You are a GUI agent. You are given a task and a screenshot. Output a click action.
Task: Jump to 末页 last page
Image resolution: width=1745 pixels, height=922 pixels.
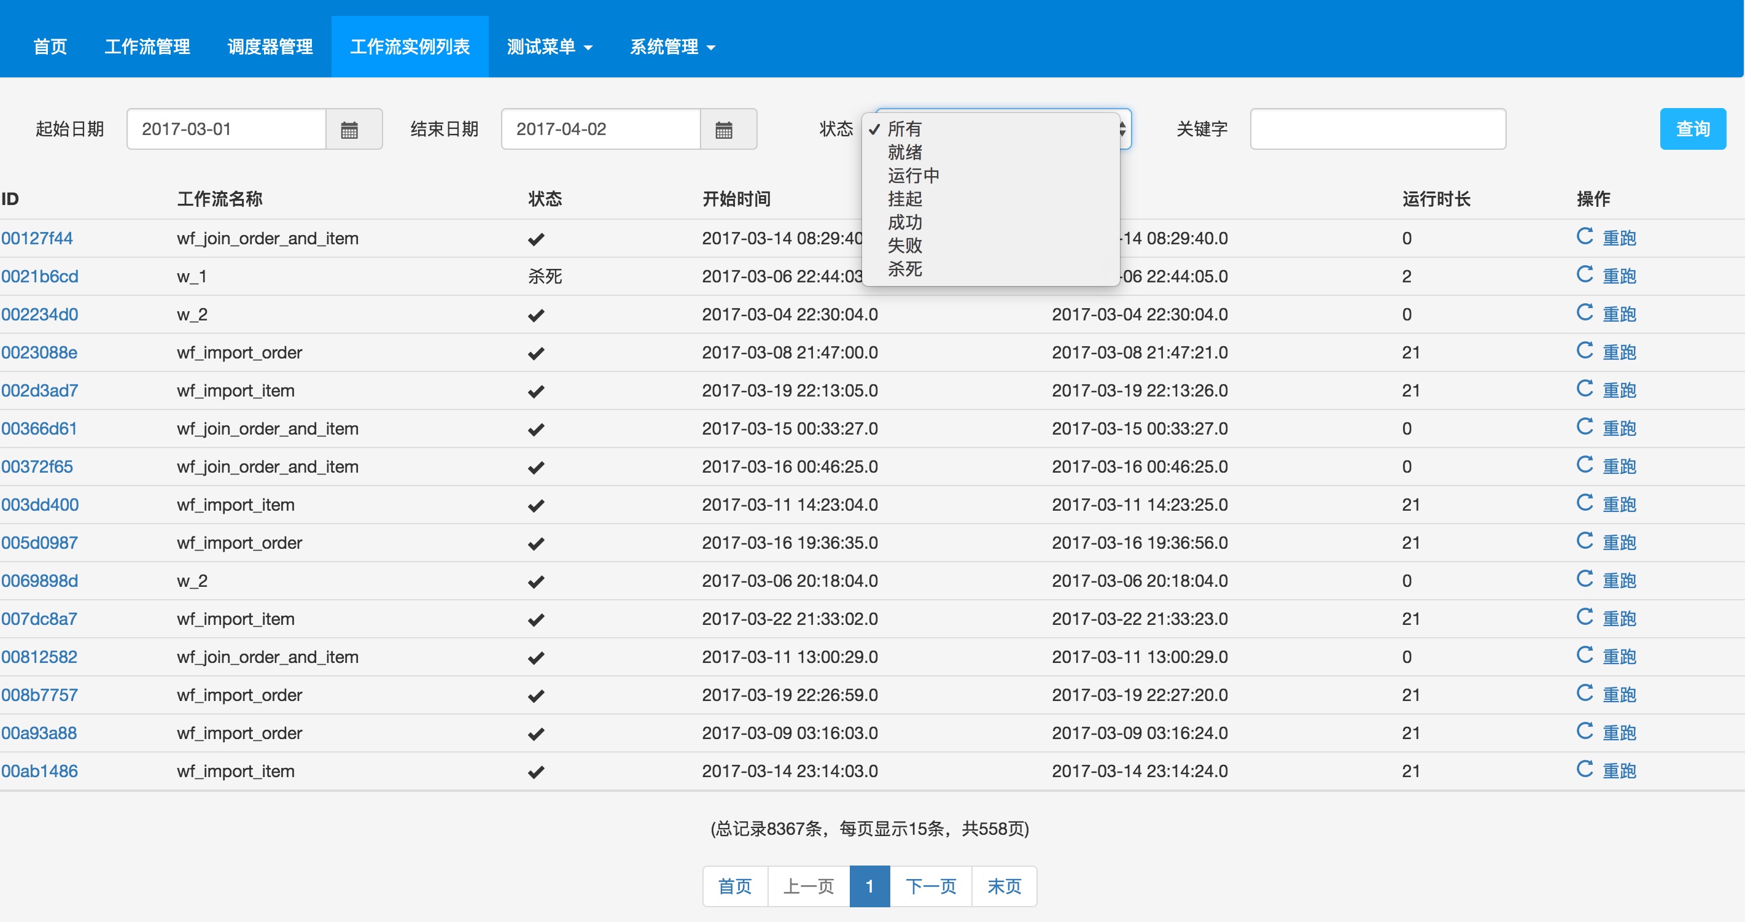pyautogui.click(x=1004, y=886)
